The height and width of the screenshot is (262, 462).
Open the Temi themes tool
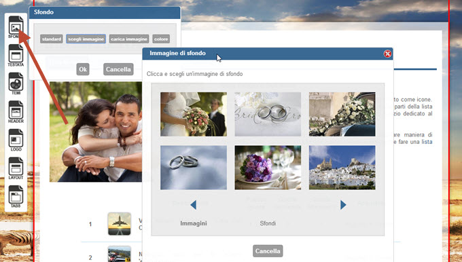16,83
